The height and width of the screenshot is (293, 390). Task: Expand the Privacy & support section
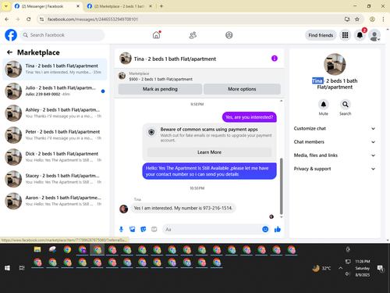click(x=335, y=169)
